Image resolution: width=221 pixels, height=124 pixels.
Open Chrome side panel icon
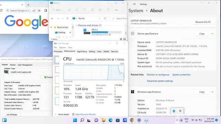pyautogui.click(x=46, y=11)
